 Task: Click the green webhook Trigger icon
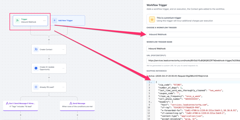pos(17,21)
